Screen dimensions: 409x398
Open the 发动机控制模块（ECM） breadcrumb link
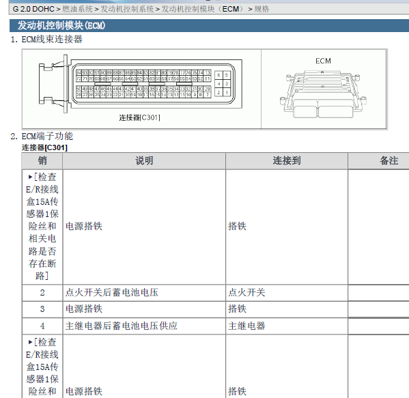point(203,9)
